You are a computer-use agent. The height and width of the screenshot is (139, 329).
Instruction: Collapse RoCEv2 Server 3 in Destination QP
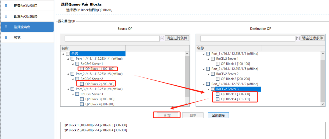pos(209,89)
